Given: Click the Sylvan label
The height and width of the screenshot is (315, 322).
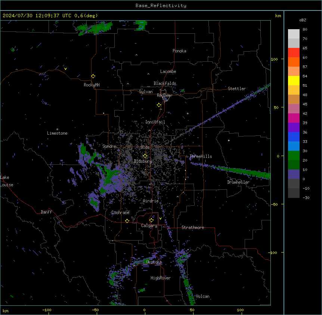Looking at the screenshot, I should click(x=146, y=92).
